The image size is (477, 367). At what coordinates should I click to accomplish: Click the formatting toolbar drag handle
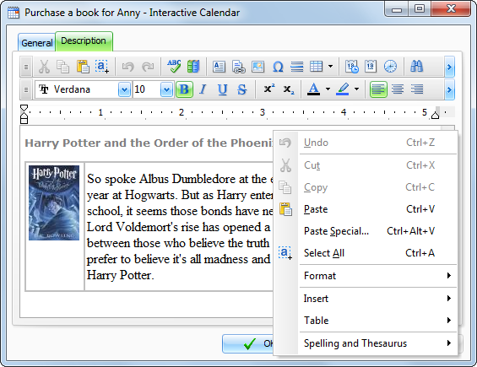pos(26,89)
